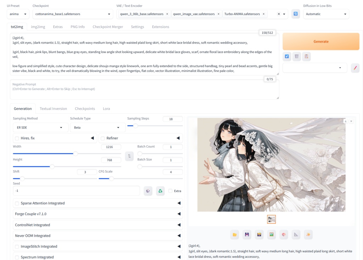Save the image with the floppy disk icon
The width and height of the screenshot is (363, 260).
(247, 234)
